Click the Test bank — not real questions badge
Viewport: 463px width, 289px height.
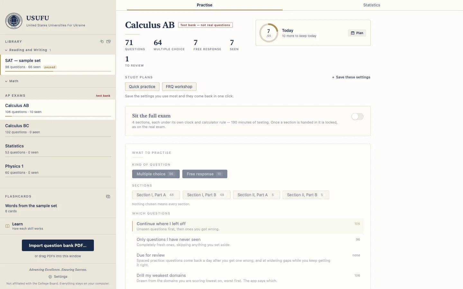pos(205,25)
